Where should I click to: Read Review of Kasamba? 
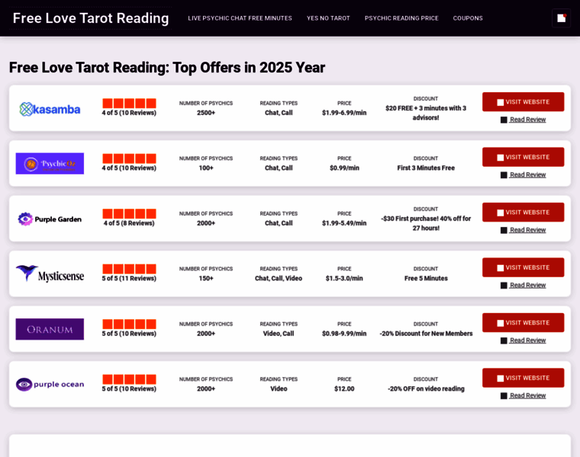(x=523, y=120)
